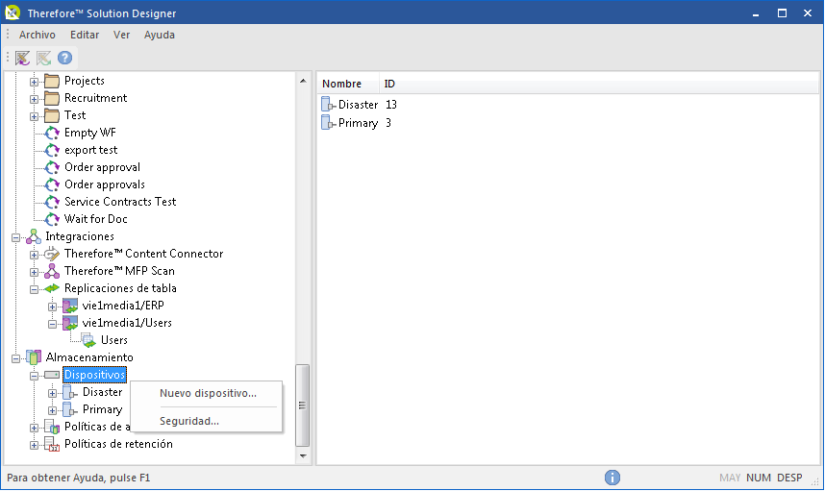Image resolution: width=825 pixels, height=491 pixels.
Task: Click the info icon in status bar
Action: click(612, 478)
